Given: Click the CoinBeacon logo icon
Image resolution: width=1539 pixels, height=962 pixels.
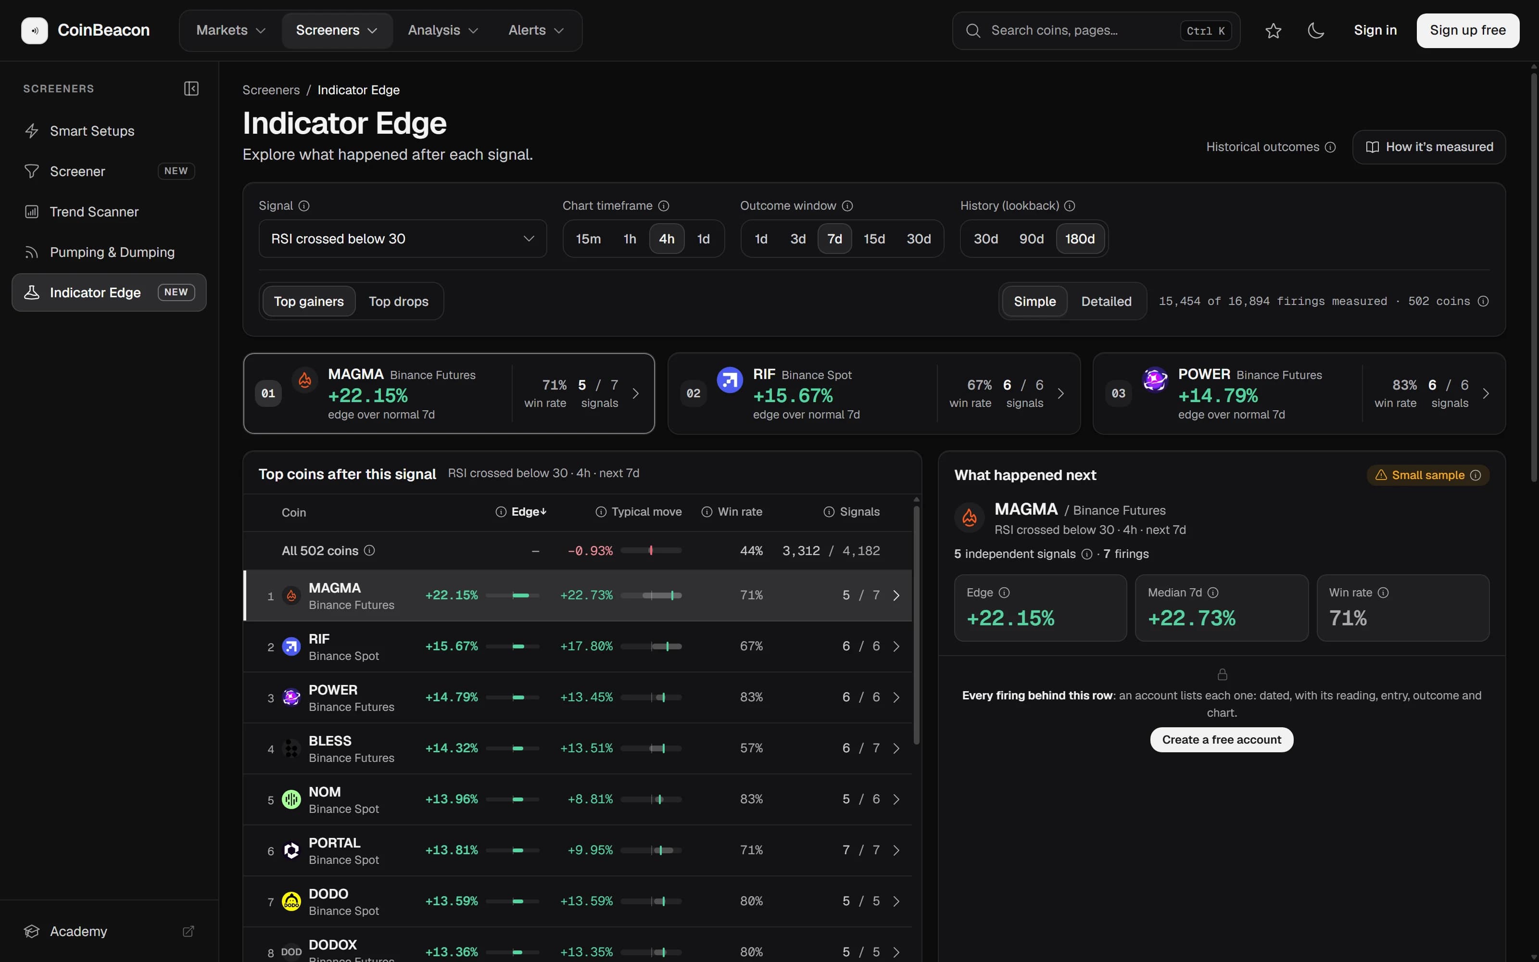Looking at the screenshot, I should pyautogui.click(x=34, y=30).
